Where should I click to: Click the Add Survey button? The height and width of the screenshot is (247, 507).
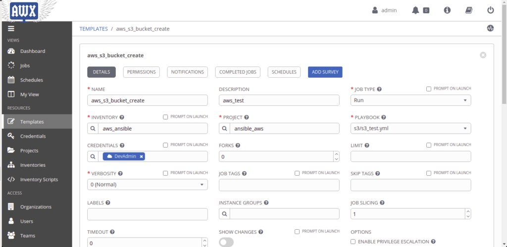coord(325,72)
